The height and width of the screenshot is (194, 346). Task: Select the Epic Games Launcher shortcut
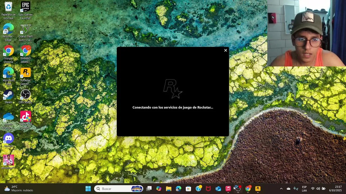click(x=25, y=11)
